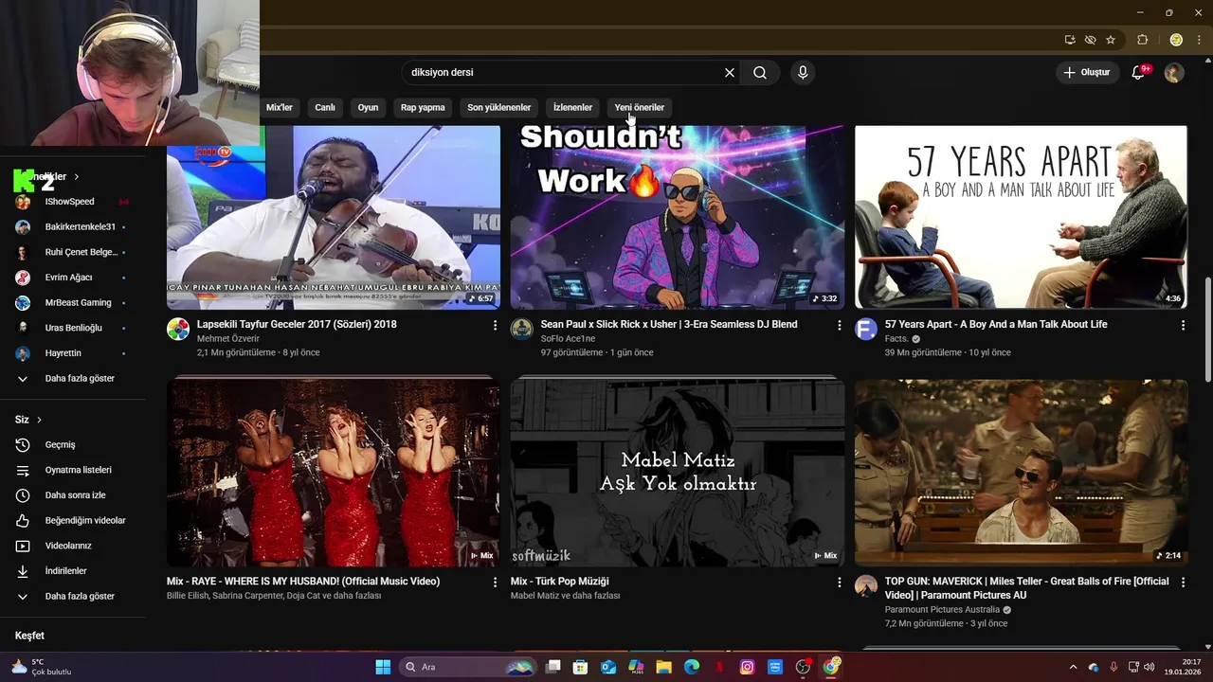Open the Ruhi Çenet Belge... subscription
The height and width of the screenshot is (682, 1213).
tap(72, 252)
